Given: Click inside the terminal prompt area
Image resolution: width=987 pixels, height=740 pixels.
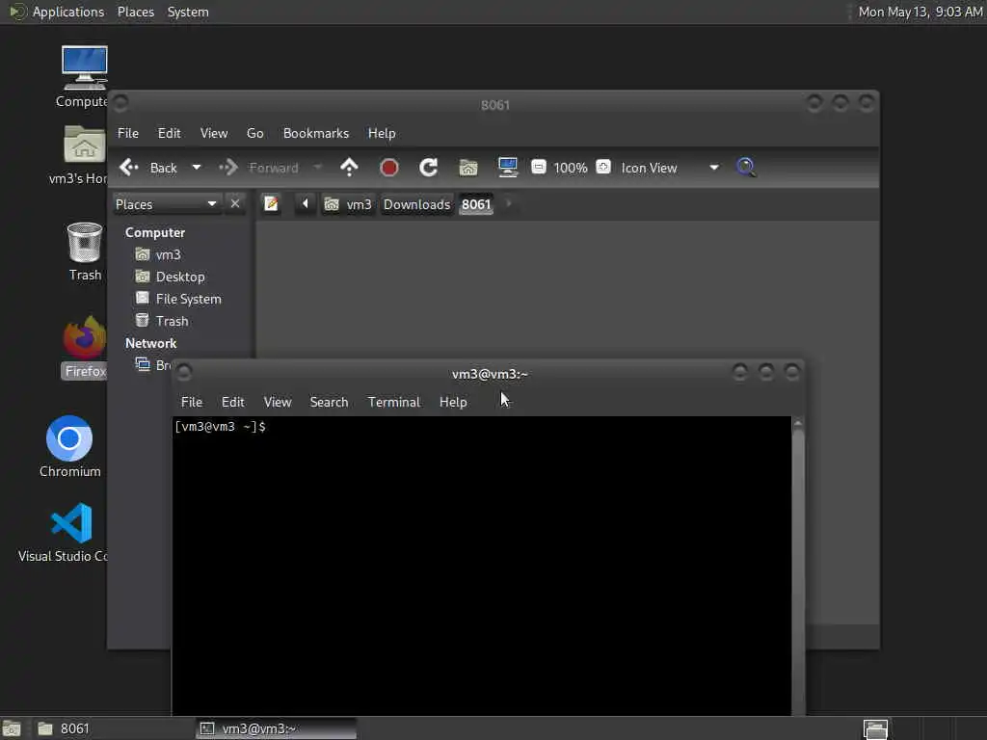Looking at the screenshot, I should click(x=482, y=566).
